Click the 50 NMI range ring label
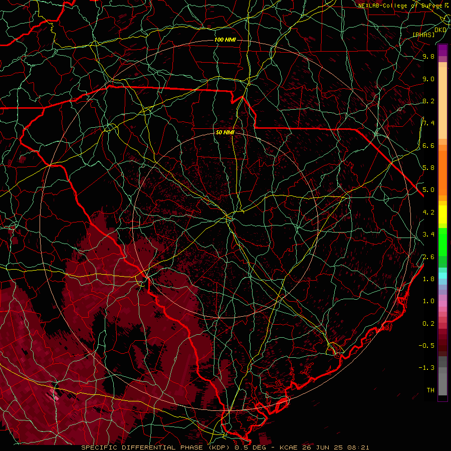The width and height of the screenshot is (451, 451). point(225,133)
